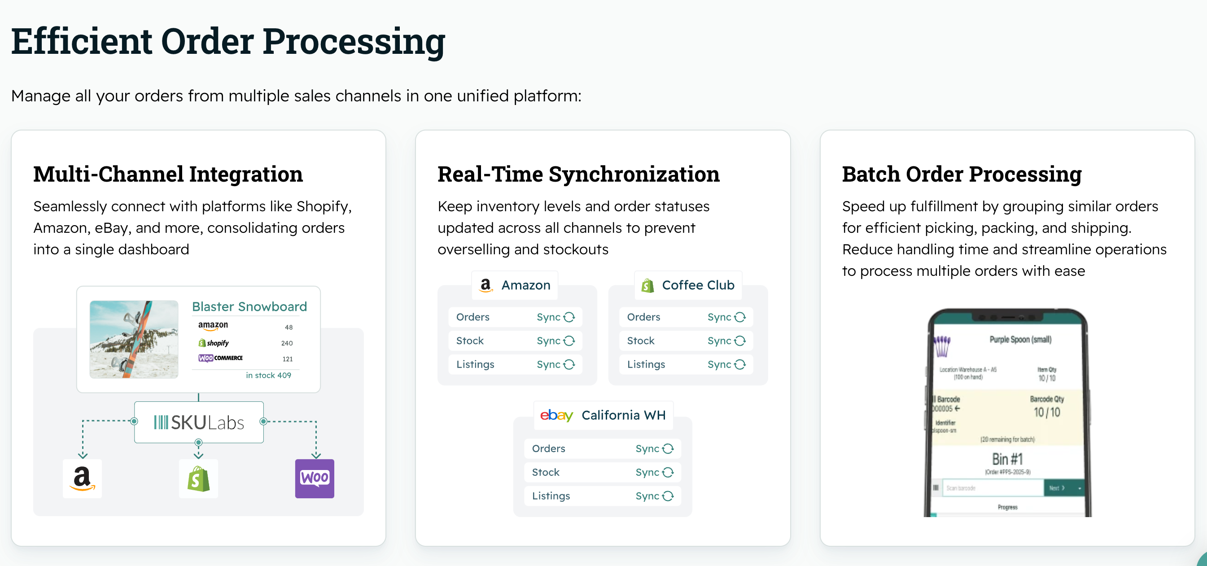Click the WooCommerce Woo icon in the diagram

click(315, 479)
